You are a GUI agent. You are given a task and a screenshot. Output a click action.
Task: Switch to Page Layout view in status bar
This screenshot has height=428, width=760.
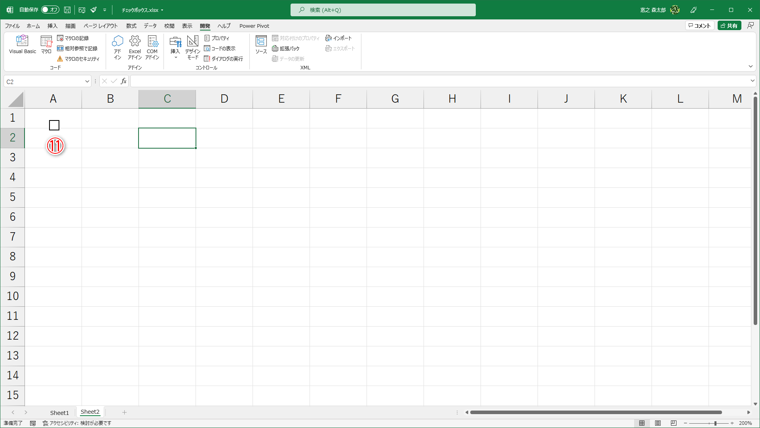point(658,423)
